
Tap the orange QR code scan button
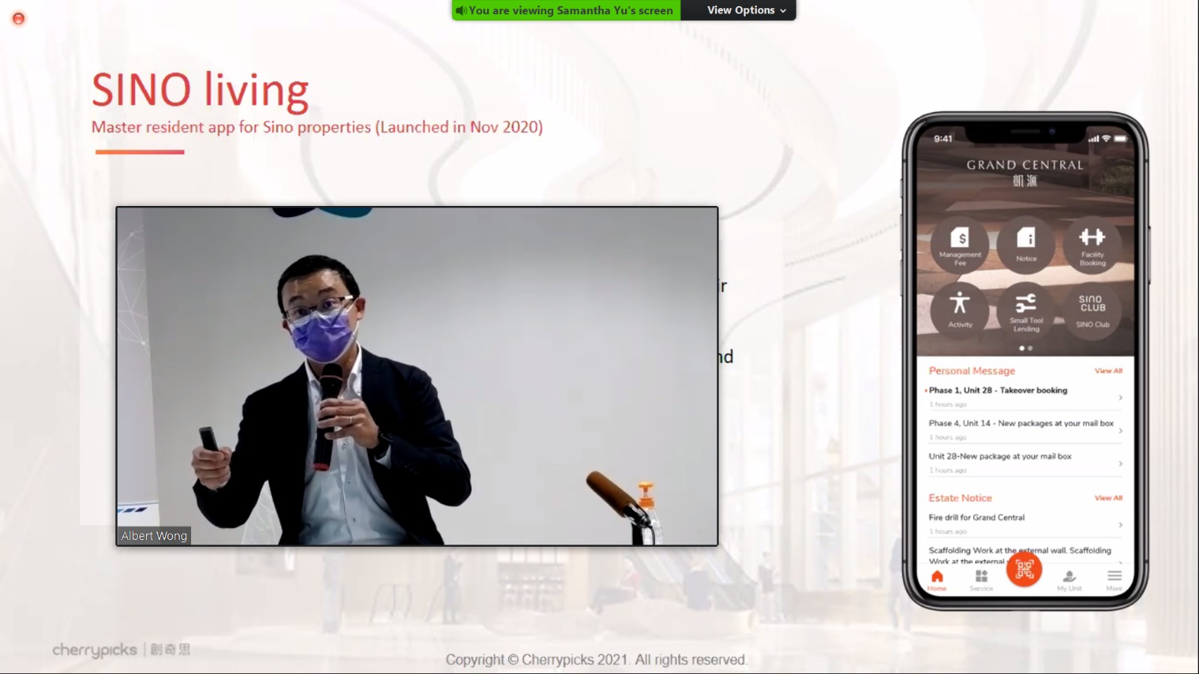pos(1024,568)
